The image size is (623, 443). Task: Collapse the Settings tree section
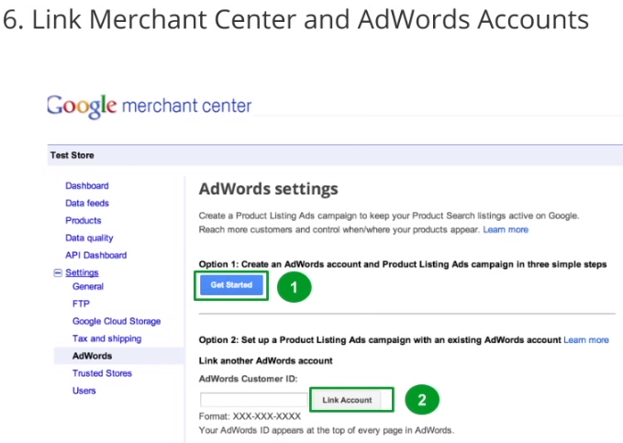58,272
